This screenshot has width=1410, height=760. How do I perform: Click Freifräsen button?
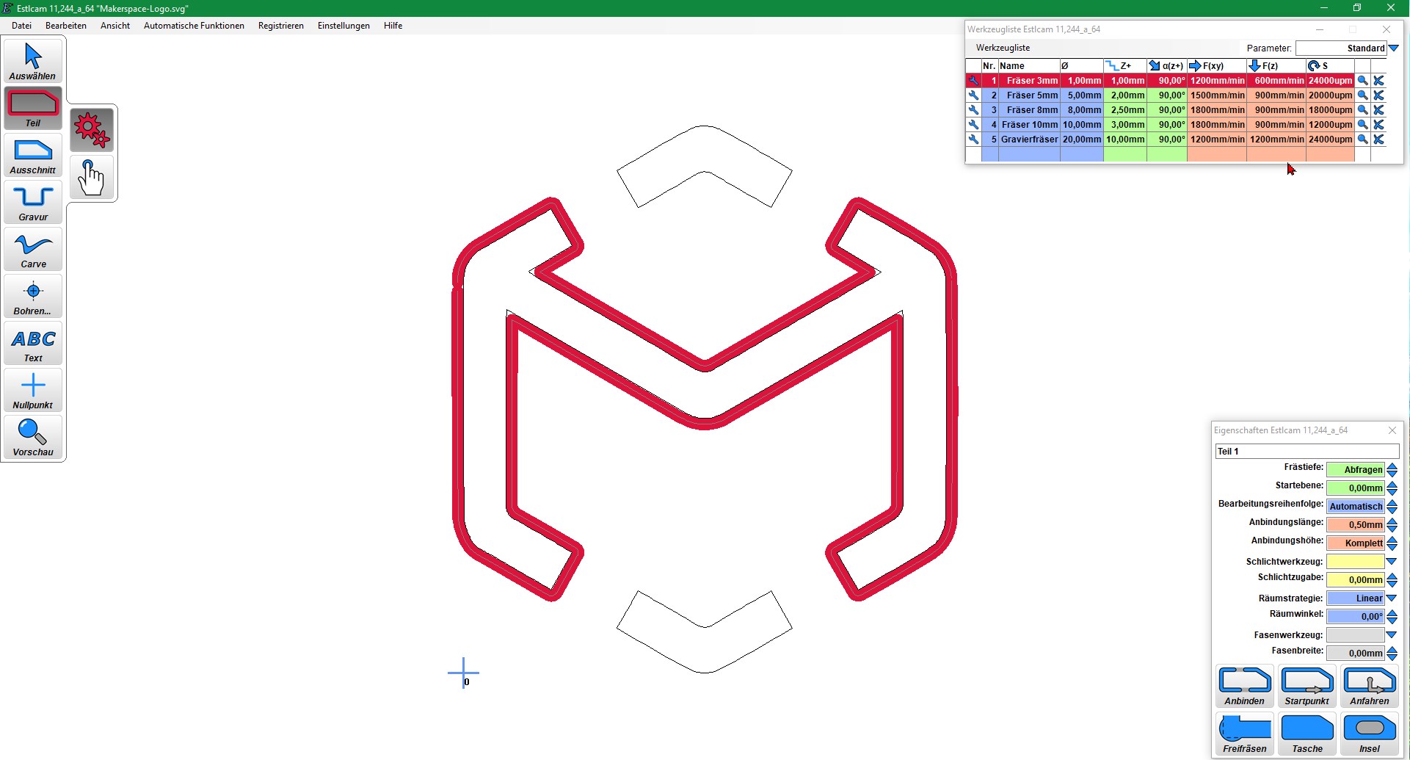[x=1245, y=734]
